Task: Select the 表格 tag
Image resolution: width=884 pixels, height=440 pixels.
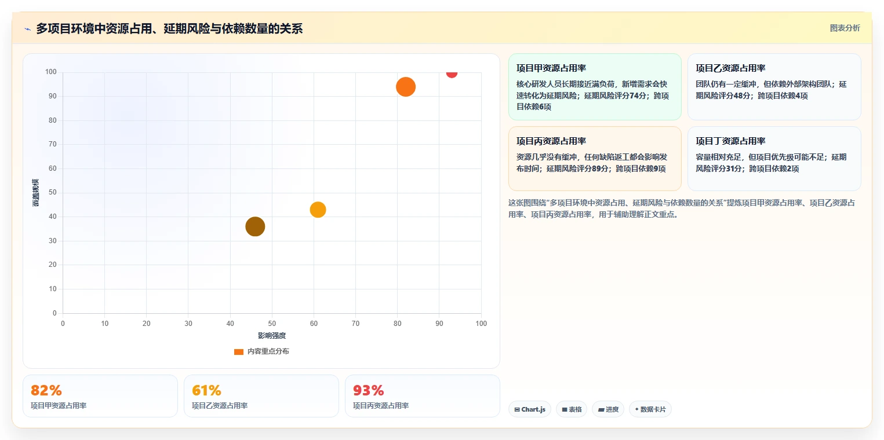Action: (x=572, y=409)
